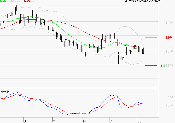This screenshot has width=175, height=123.
Task: Click the 1200 price axis label
Action: pos(169,51)
